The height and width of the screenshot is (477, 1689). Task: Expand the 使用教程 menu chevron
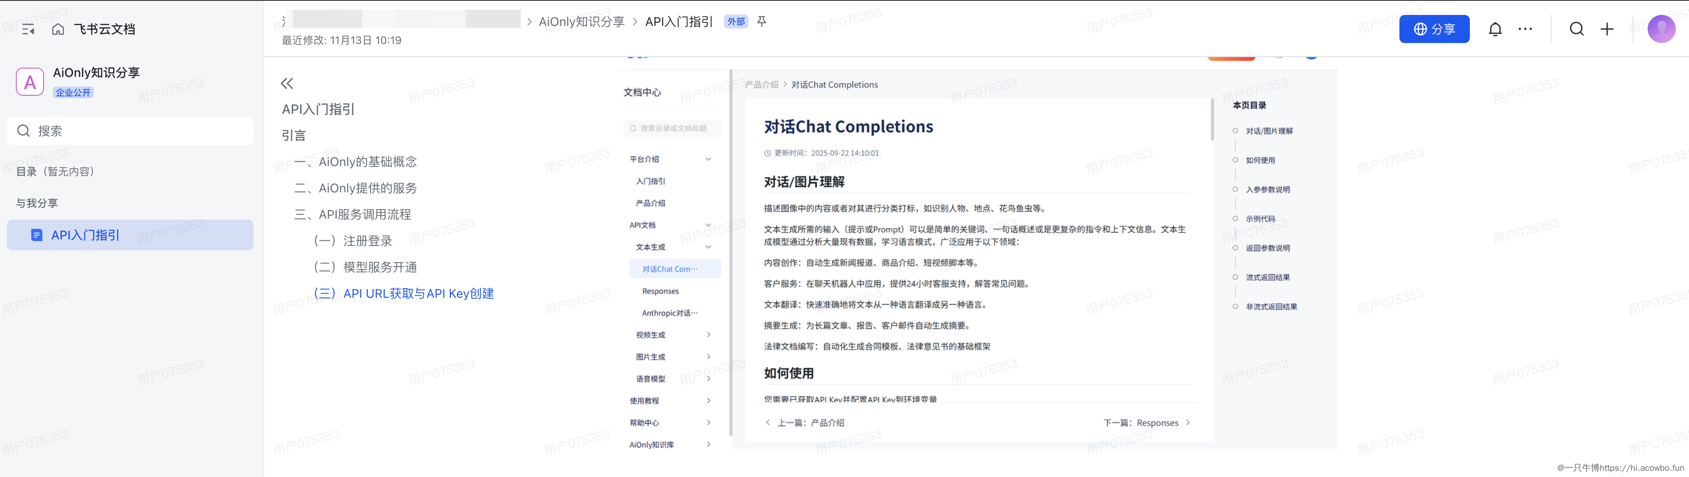tap(709, 401)
